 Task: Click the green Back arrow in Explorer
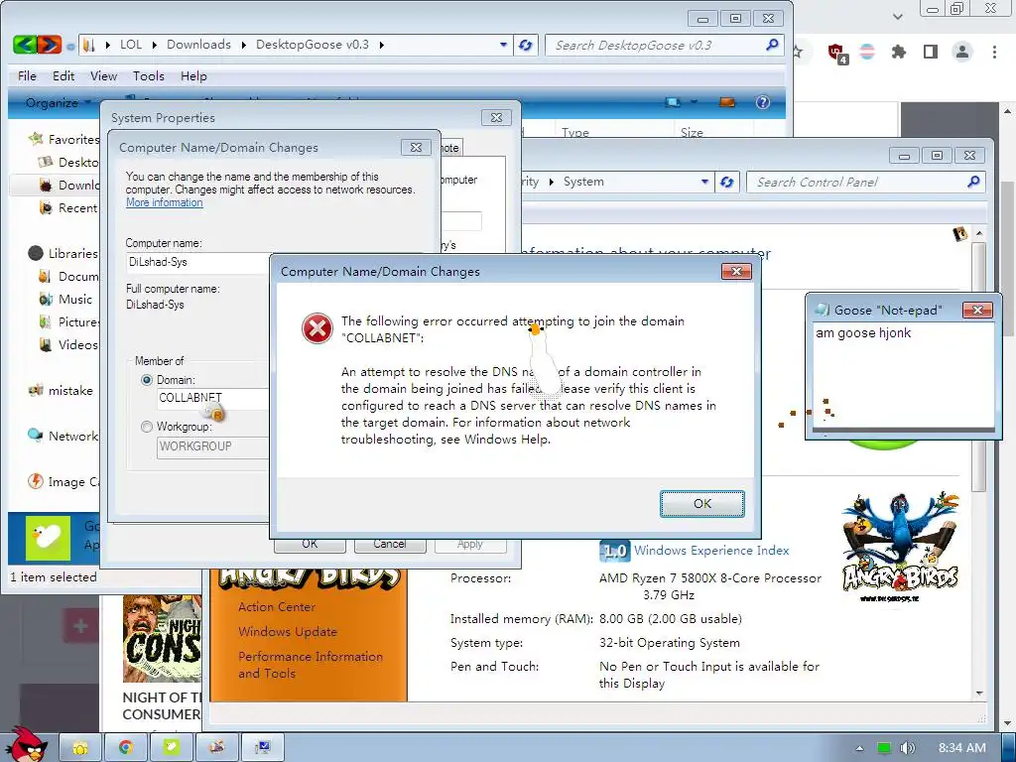point(25,45)
